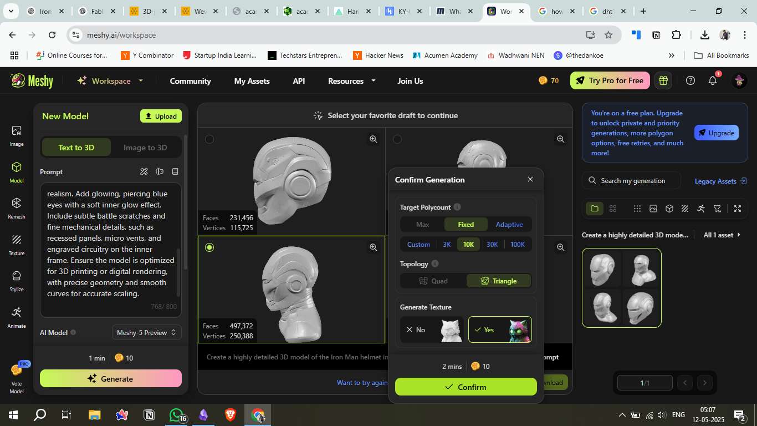Viewport: 757px width, 426px height.
Task: Open the notifications bell
Action: point(713,80)
